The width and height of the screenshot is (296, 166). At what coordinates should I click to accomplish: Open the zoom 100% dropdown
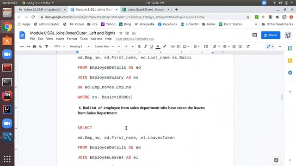click(x=59, y=46)
